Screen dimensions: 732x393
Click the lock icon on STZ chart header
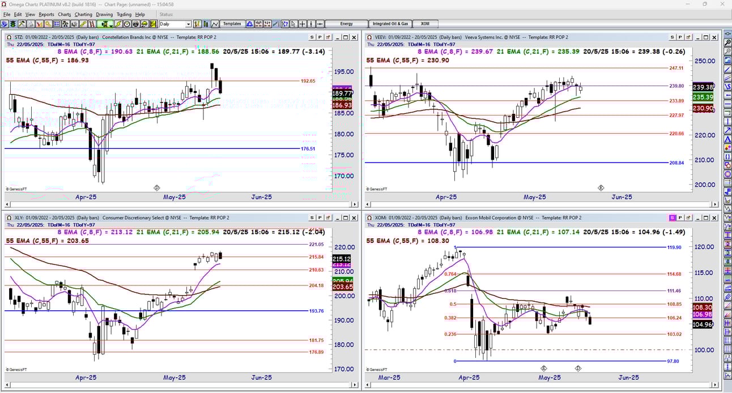point(327,37)
